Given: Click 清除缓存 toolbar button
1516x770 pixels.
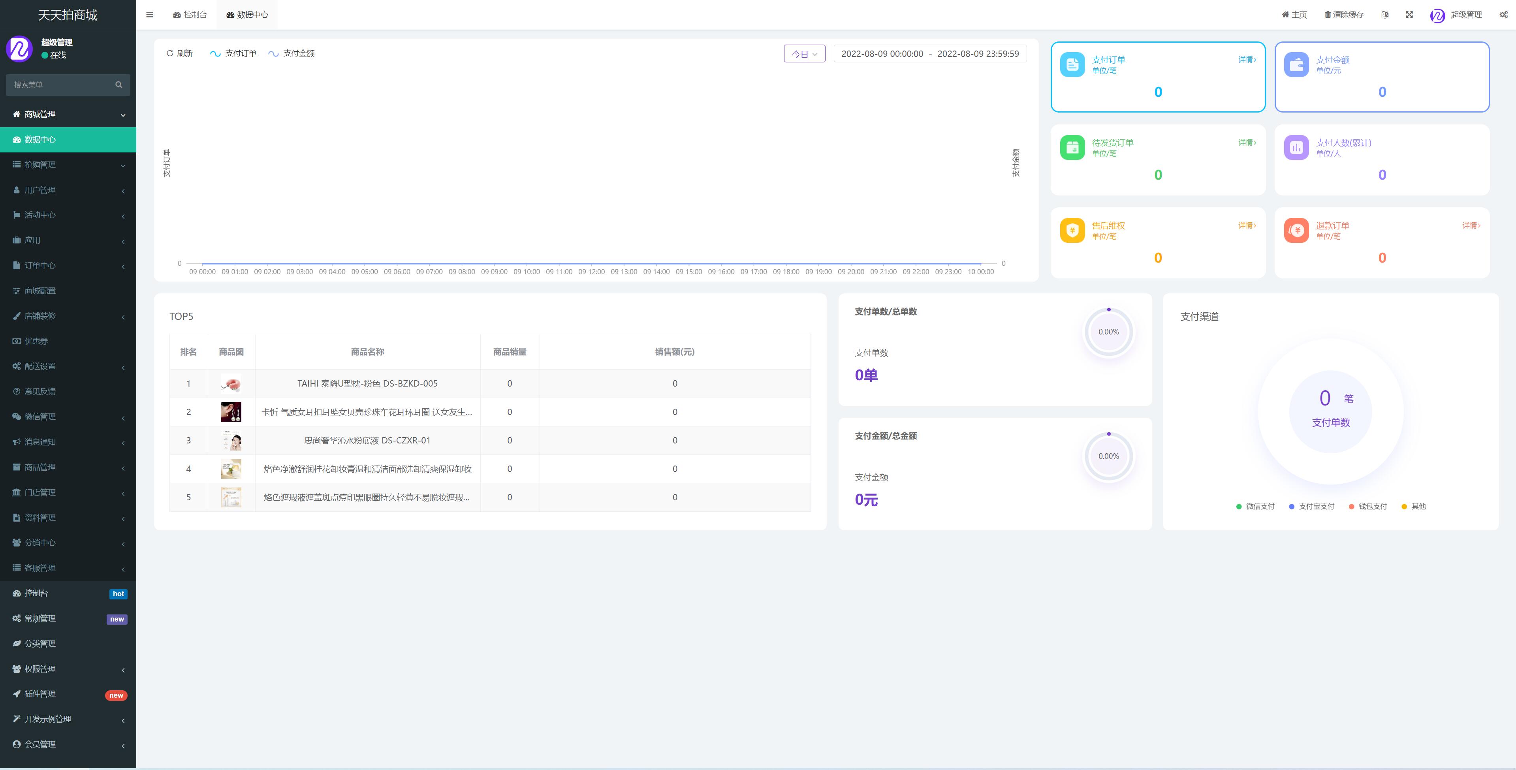Looking at the screenshot, I should tap(1344, 15).
